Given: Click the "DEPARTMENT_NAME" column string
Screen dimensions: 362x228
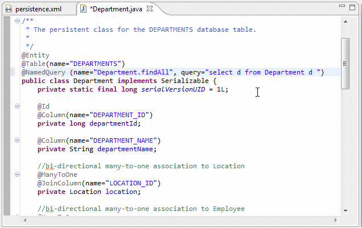Looking at the screenshot, I should pos(124,140).
